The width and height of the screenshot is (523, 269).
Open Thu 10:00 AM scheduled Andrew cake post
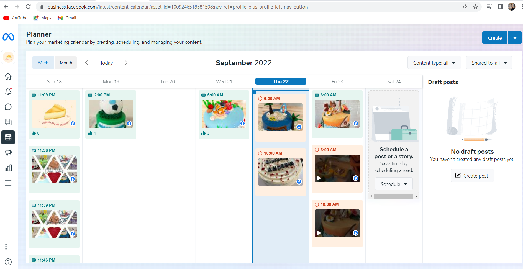click(281, 172)
